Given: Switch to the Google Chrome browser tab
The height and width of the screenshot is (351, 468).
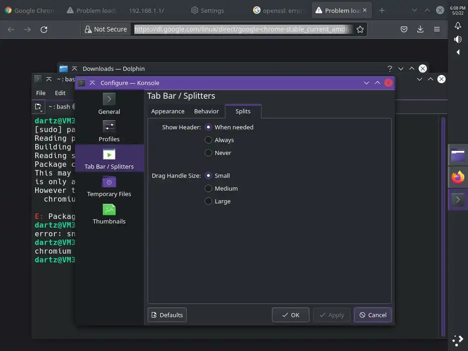Looking at the screenshot, I should click(x=31, y=11).
